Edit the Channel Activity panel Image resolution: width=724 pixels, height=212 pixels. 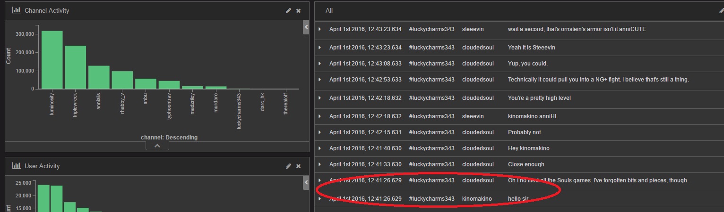click(288, 10)
